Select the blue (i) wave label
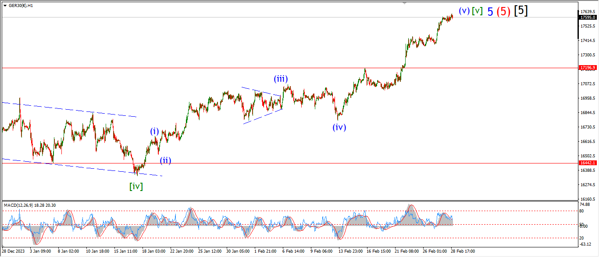This screenshot has width=599, height=257. pyautogui.click(x=154, y=131)
